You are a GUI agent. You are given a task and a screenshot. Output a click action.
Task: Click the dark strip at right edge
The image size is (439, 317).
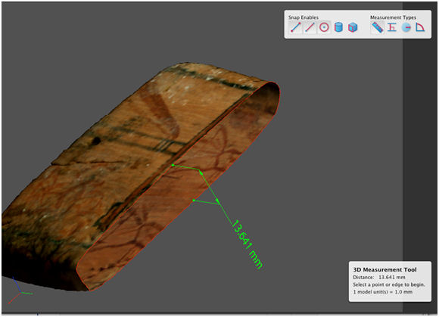coord(419,157)
